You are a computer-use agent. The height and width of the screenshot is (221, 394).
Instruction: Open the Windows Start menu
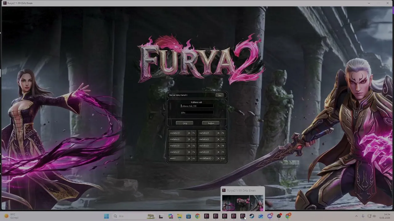pyautogui.click(x=107, y=216)
